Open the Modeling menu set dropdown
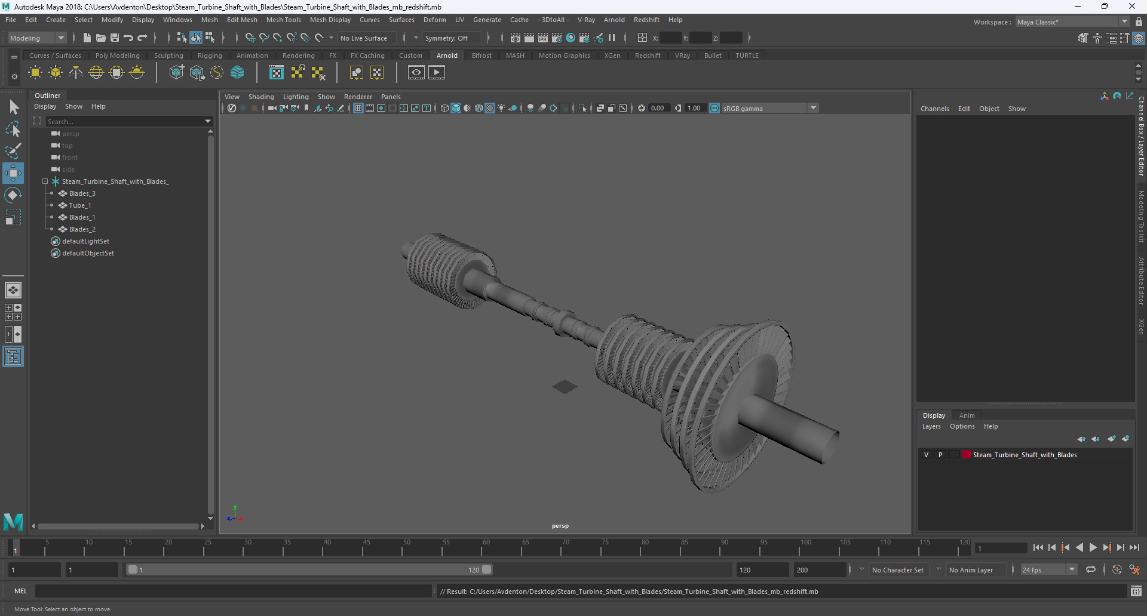 (37, 38)
